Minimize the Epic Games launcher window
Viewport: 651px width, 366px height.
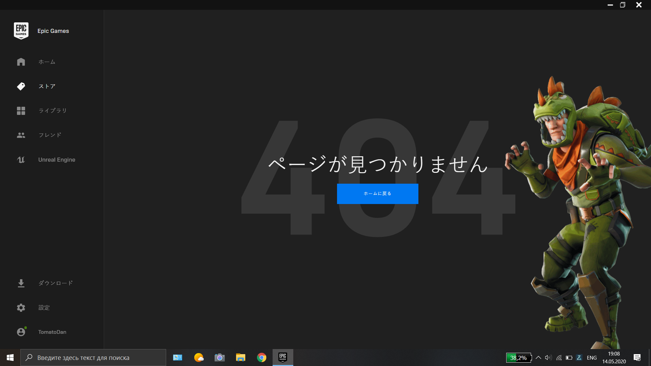coord(610,5)
